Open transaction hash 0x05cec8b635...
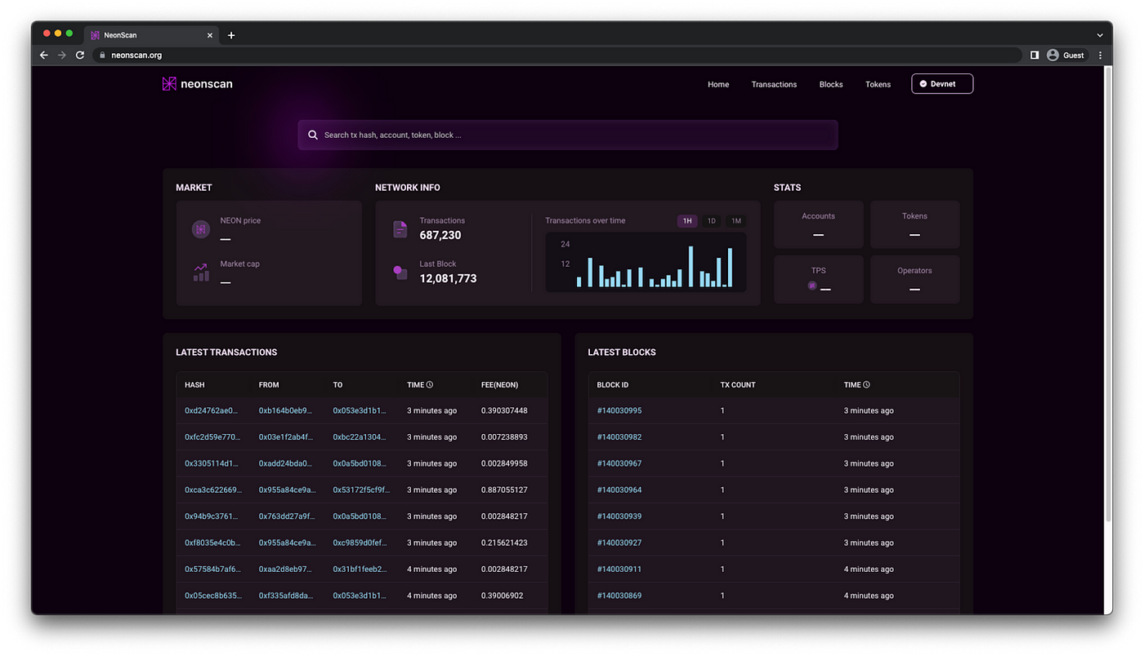This screenshot has width=1144, height=656. click(x=213, y=596)
